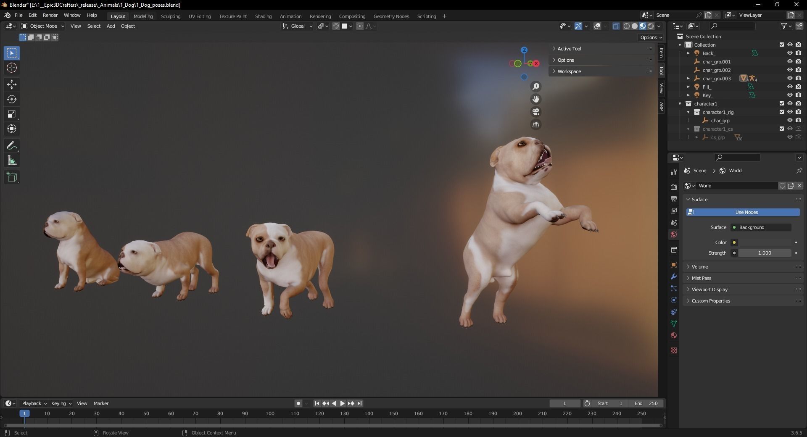
Task: Open Global transform orientation dropdown
Action: (298, 26)
